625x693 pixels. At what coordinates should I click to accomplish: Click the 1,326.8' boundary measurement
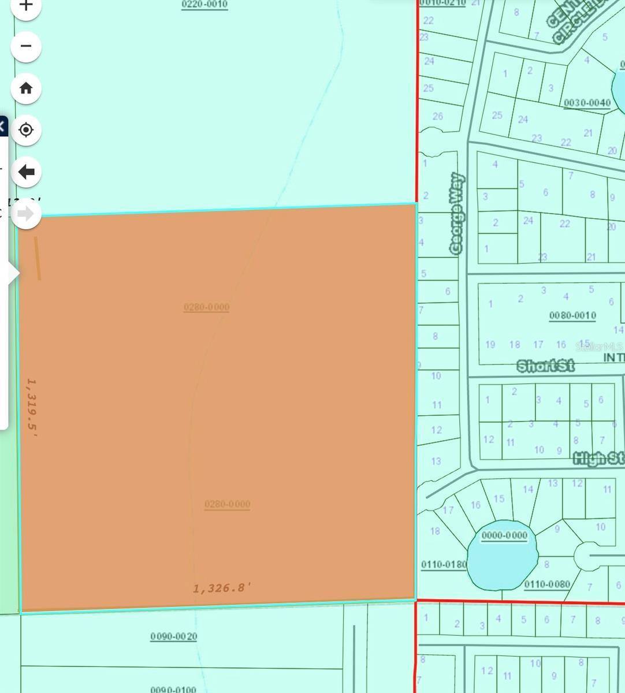click(222, 588)
